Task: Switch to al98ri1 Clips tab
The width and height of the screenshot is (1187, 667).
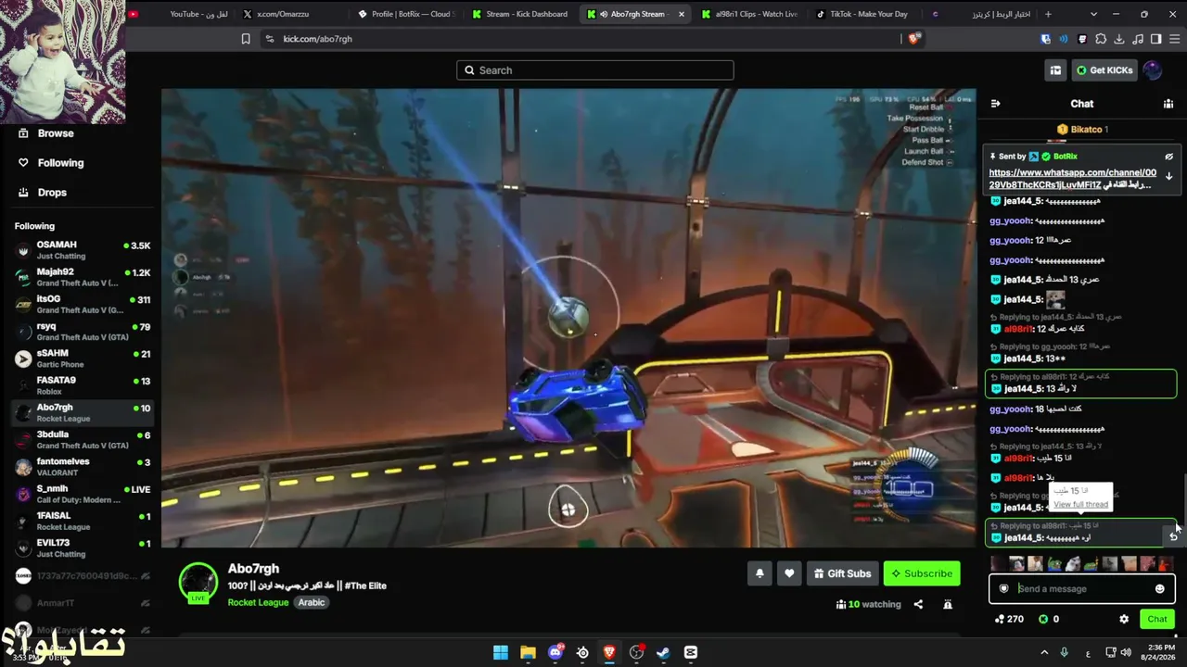Action: tap(749, 14)
